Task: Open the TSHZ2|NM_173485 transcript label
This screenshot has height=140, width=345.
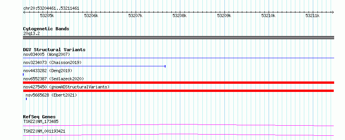Action: pos(41,121)
